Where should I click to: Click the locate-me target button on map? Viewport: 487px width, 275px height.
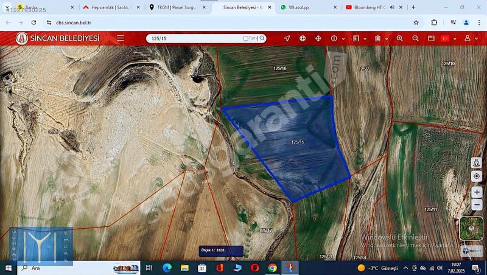pos(476,176)
